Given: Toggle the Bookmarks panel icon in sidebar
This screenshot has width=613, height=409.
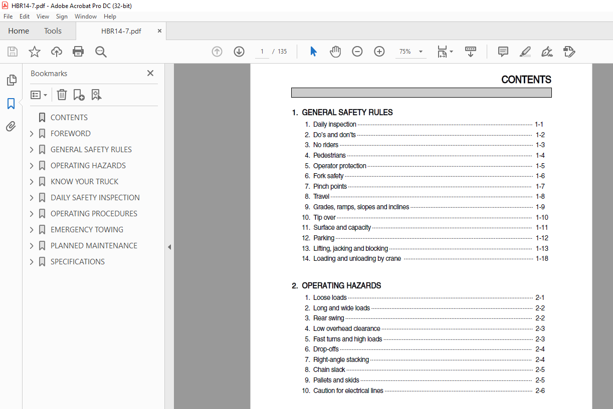Looking at the screenshot, I should click(x=11, y=104).
